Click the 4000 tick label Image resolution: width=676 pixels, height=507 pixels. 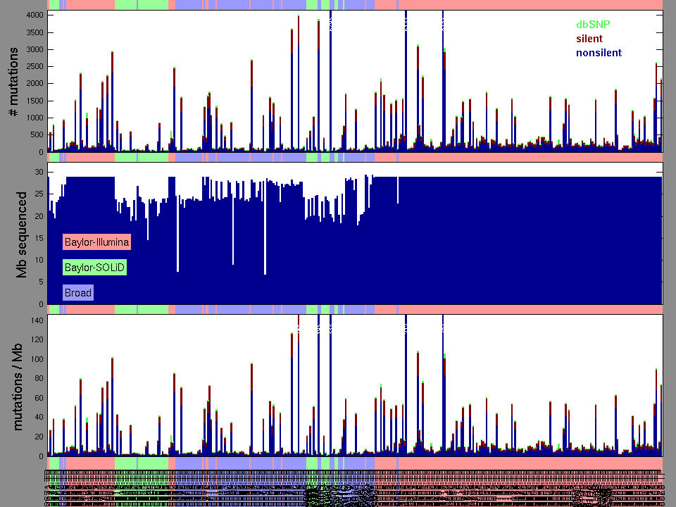click(33, 15)
